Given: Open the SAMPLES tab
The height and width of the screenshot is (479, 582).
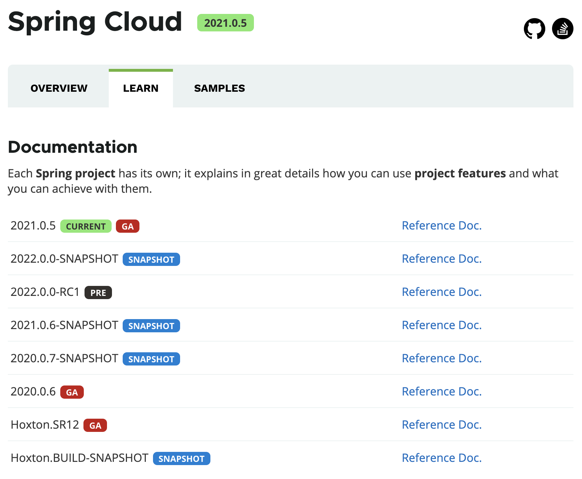Looking at the screenshot, I should tap(219, 88).
